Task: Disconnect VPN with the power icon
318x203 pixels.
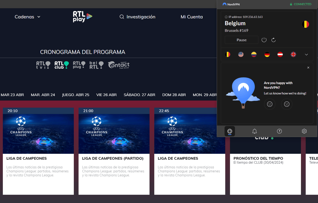Action: pyautogui.click(x=264, y=40)
